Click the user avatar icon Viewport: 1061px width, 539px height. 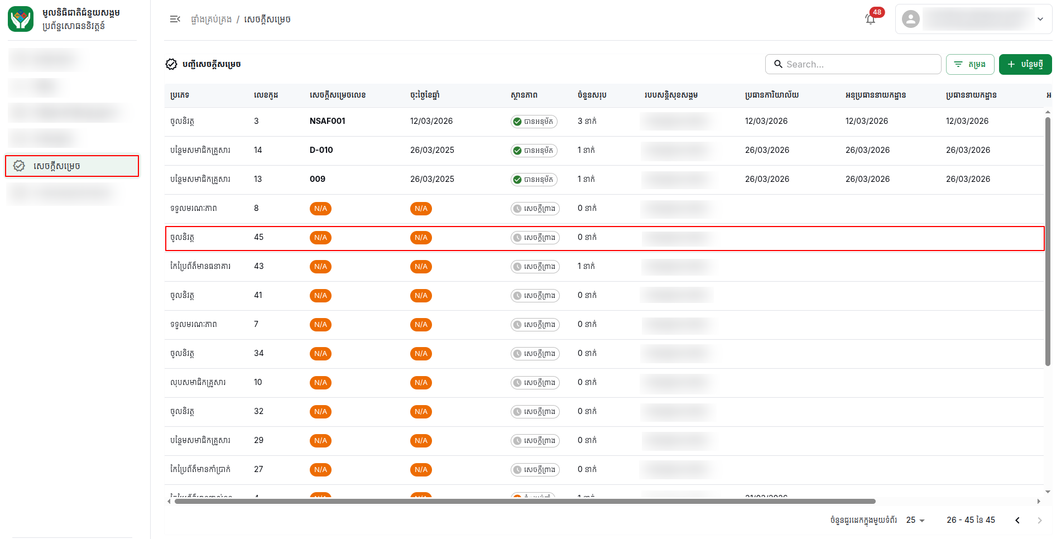[910, 19]
